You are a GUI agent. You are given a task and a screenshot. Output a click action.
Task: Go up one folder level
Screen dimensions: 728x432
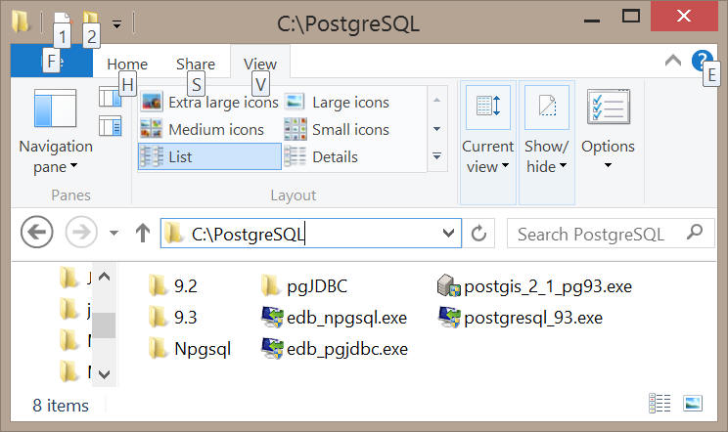pos(143,233)
